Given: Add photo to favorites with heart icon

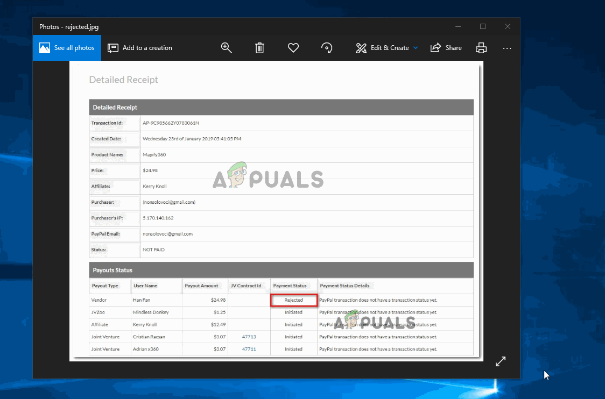Looking at the screenshot, I should point(293,48).
